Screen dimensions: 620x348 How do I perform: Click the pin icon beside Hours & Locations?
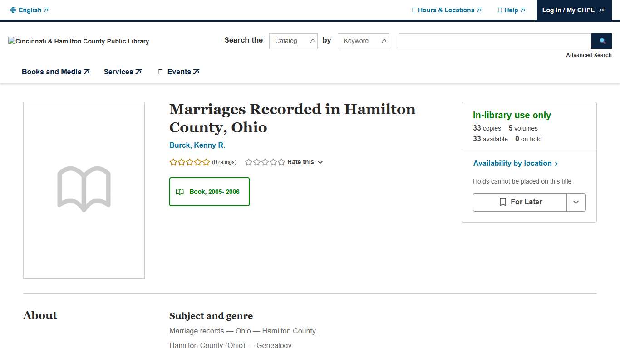tap(413, 10)
